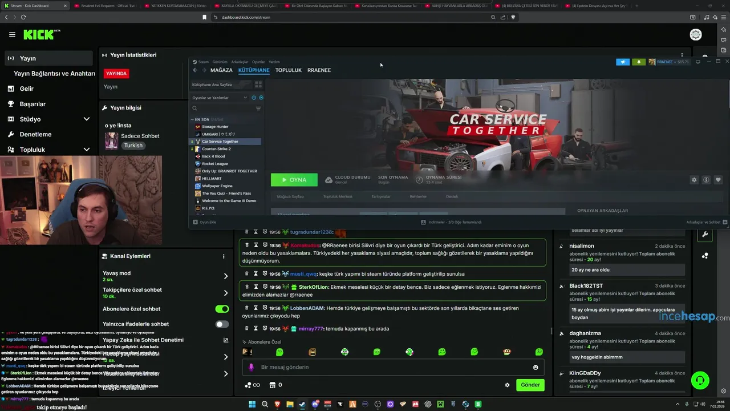730x411 pixels.
Task: Timeout musti_qwq with hourglass icon
Action: (256, 273)
